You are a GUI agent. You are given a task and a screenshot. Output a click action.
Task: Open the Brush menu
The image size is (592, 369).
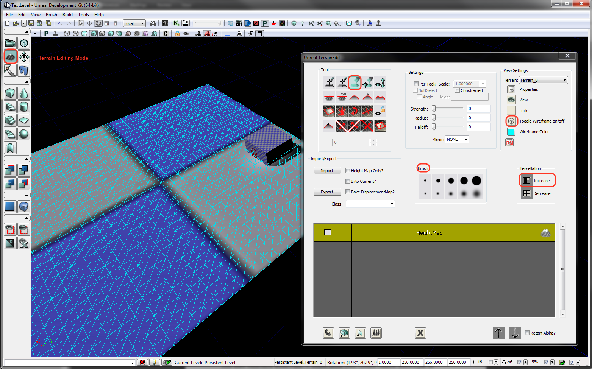coord(52,15)
